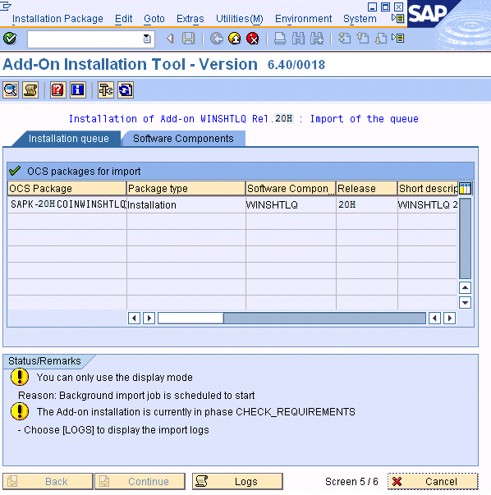Image resolution: width=491 pixels, height=495 pixels.
Task: Click the Package type column header
Action: [186, 189]
